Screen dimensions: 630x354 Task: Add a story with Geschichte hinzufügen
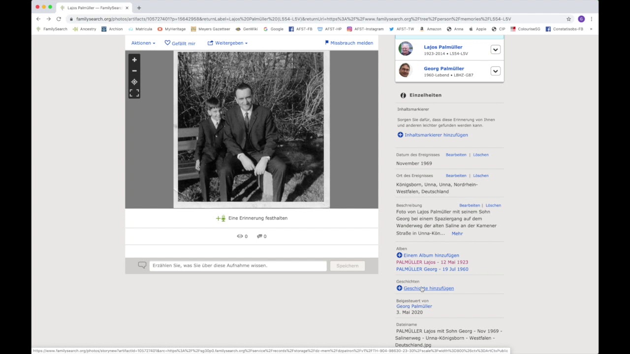pos(425,288)
